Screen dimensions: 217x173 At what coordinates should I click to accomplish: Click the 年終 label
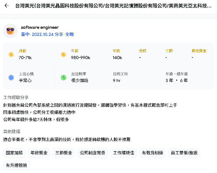116,51
